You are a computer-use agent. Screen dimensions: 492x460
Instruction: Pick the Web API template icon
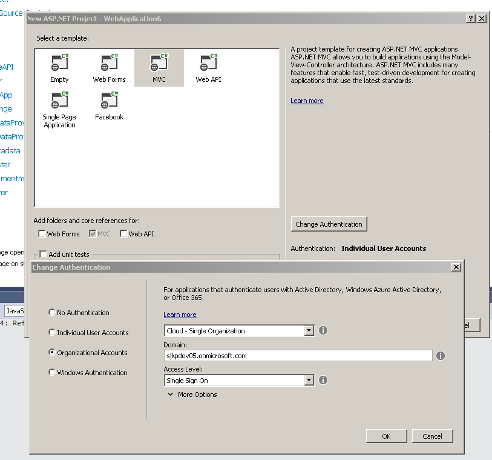[x=209, y=63]
